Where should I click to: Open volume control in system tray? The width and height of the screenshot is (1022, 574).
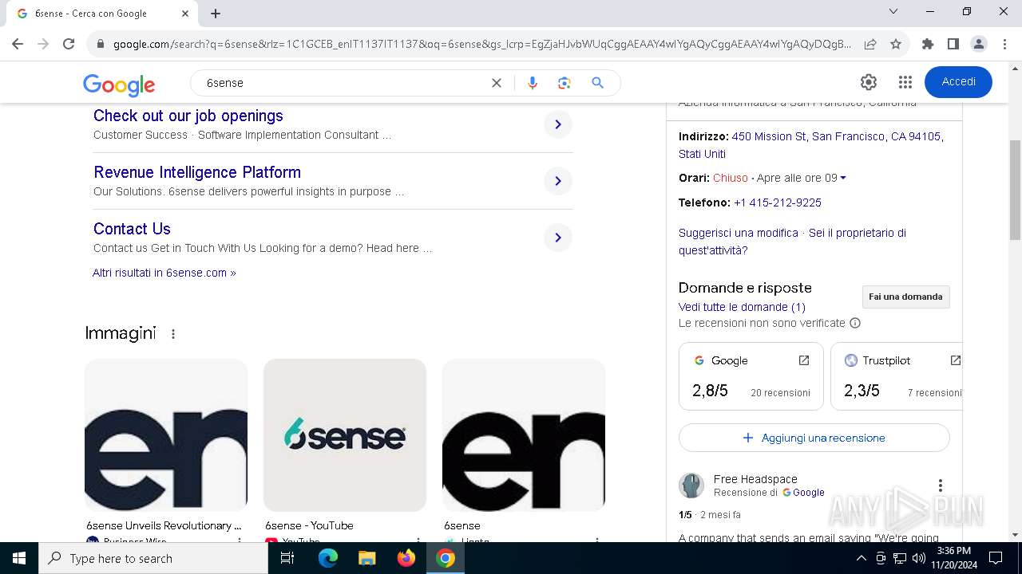918,558
